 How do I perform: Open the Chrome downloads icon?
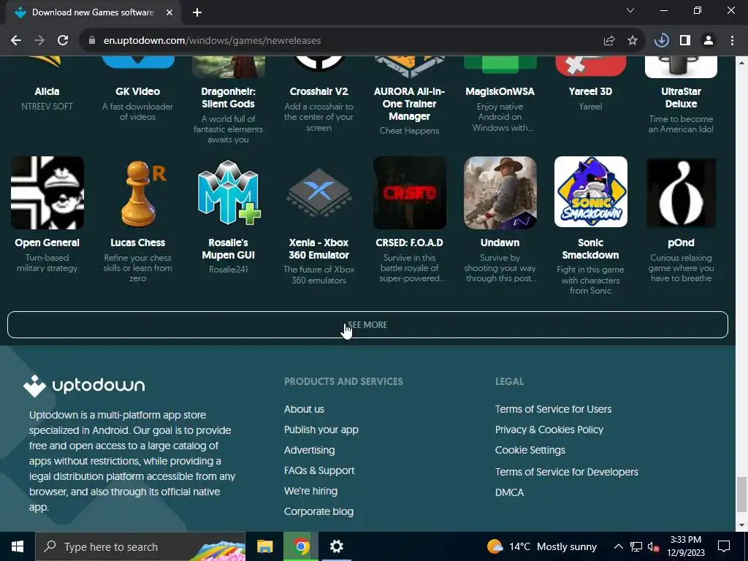(x=662, y=41)
